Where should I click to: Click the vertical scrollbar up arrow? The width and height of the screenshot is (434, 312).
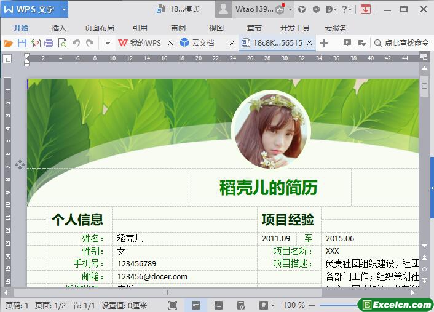point(424,68)
